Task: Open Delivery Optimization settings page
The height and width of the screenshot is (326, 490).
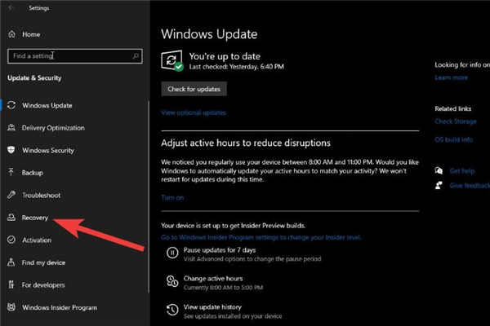Action: click(52, 128)
